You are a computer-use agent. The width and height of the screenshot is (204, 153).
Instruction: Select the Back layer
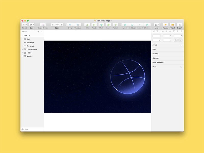[32, 39]
